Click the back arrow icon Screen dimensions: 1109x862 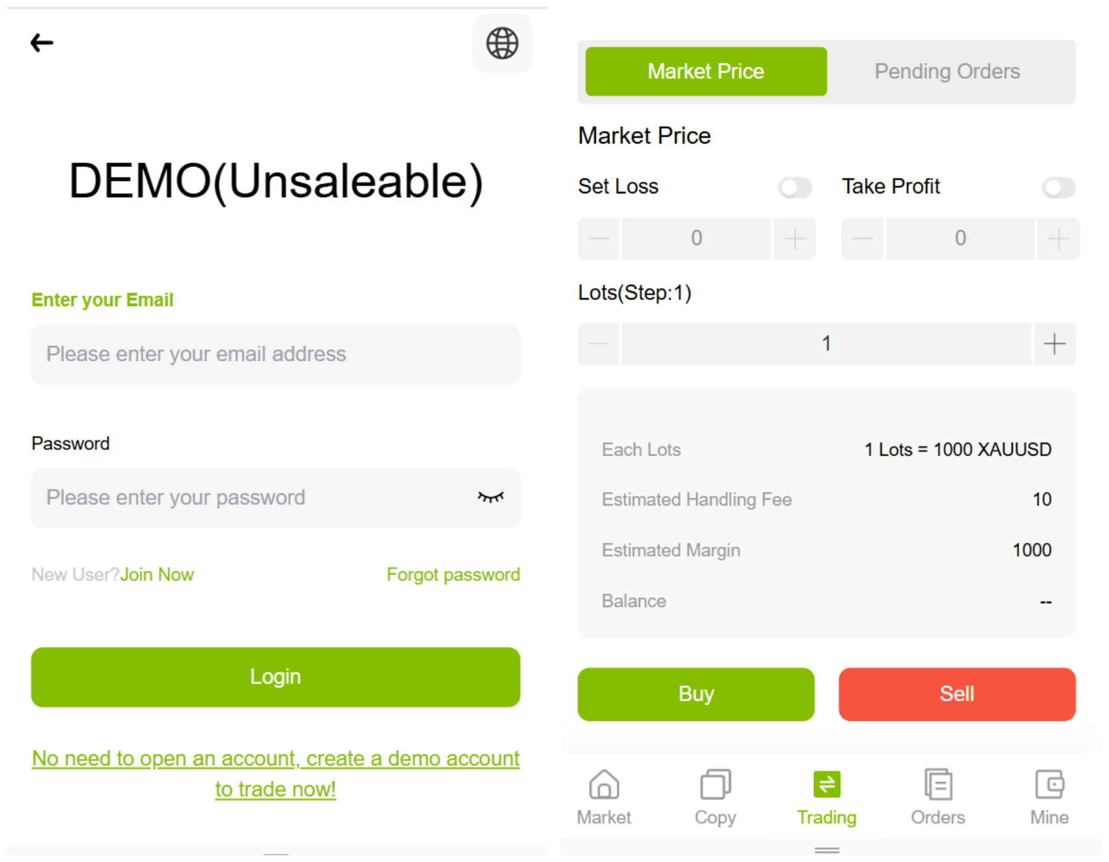tap(42, 42)
